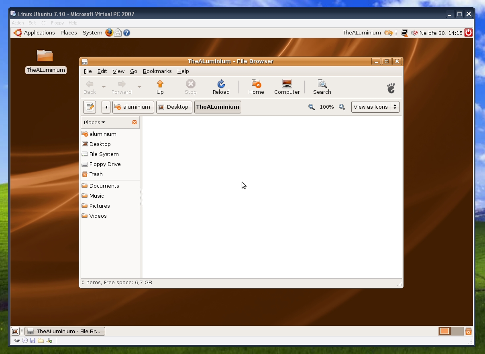Click the user switcher arrow icon
The image size is (485, 354).
(x=389, y=33)
